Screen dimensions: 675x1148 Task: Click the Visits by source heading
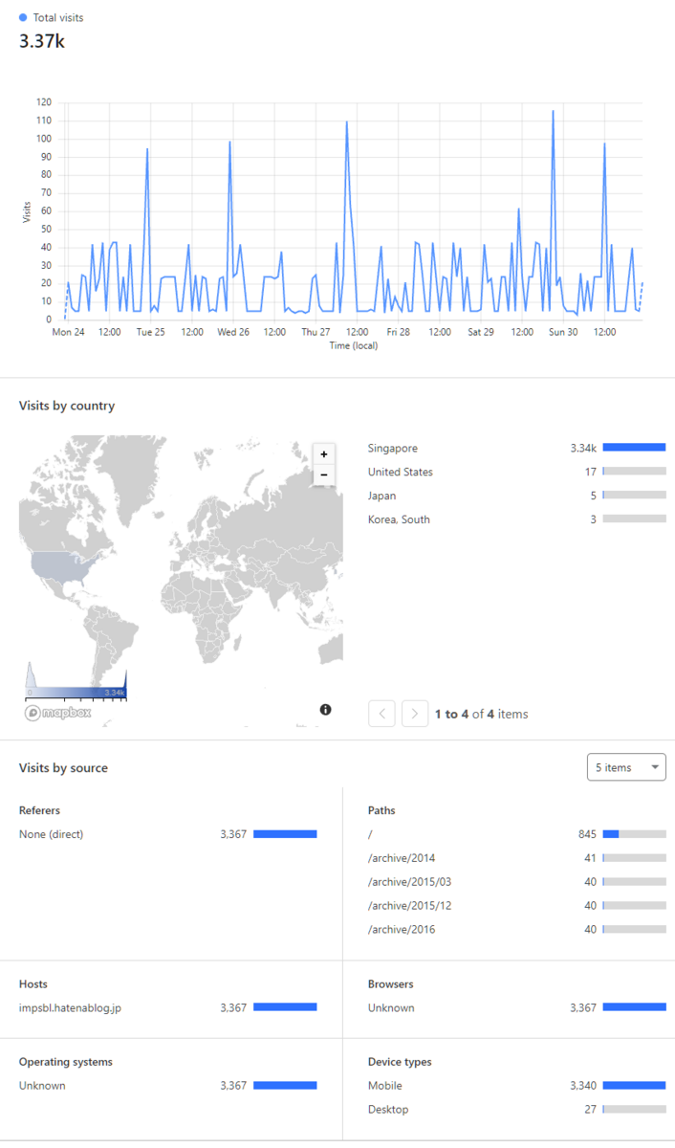[63, 768]
